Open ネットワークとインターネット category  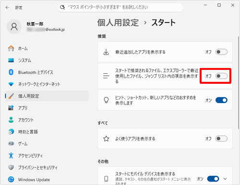[x=47, y=84]
